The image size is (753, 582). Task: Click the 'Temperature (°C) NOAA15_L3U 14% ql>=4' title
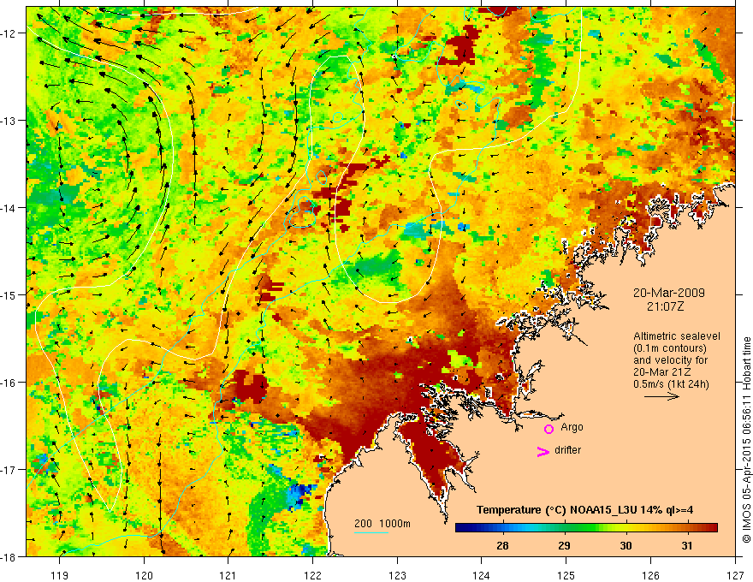click(584, 510)
